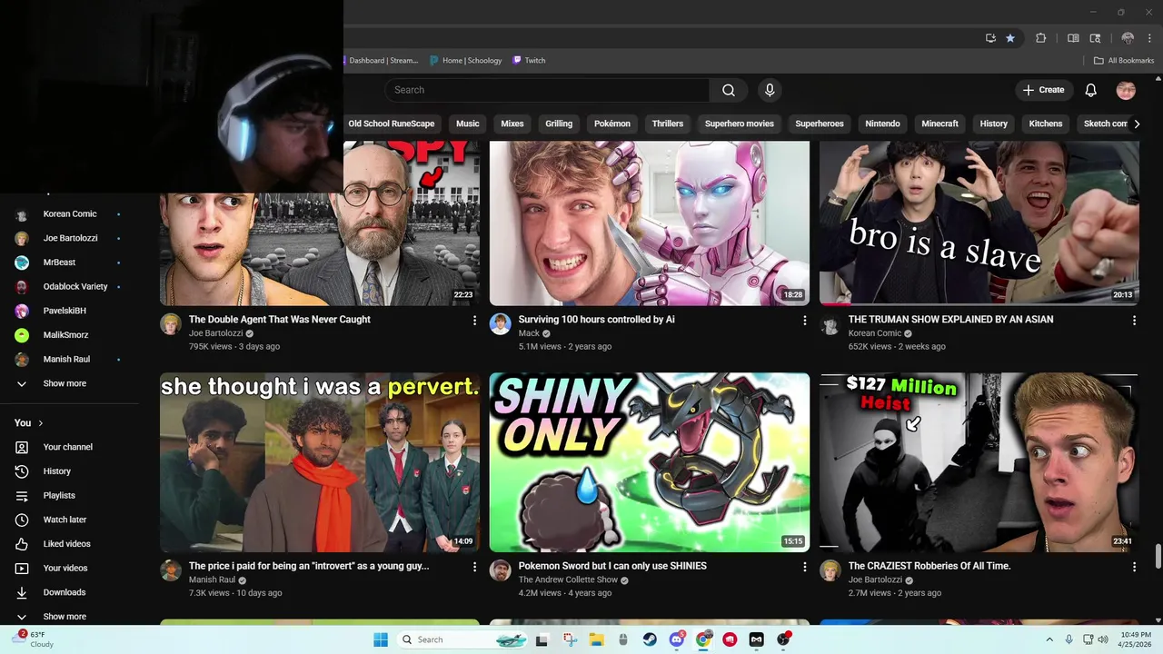The width and height of the screenshot is (1163, 654).
Task: Click the Windows taskbar search box
Action: (463, 639)
